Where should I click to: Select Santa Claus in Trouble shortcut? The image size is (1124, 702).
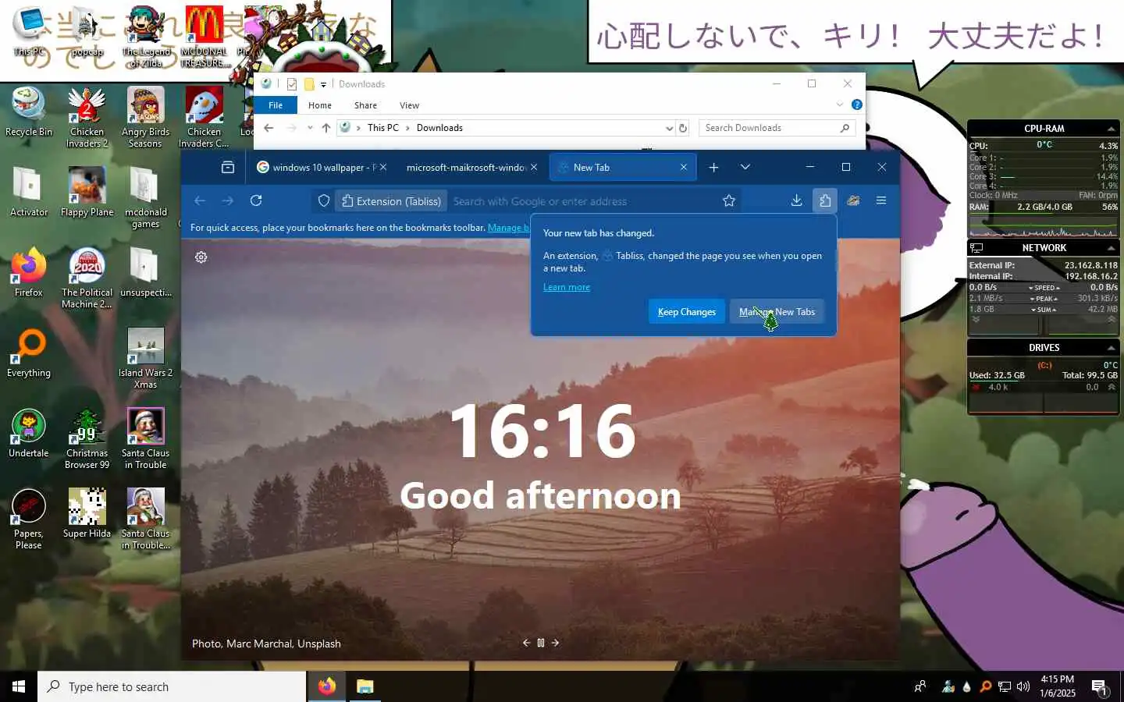(145, 438)
